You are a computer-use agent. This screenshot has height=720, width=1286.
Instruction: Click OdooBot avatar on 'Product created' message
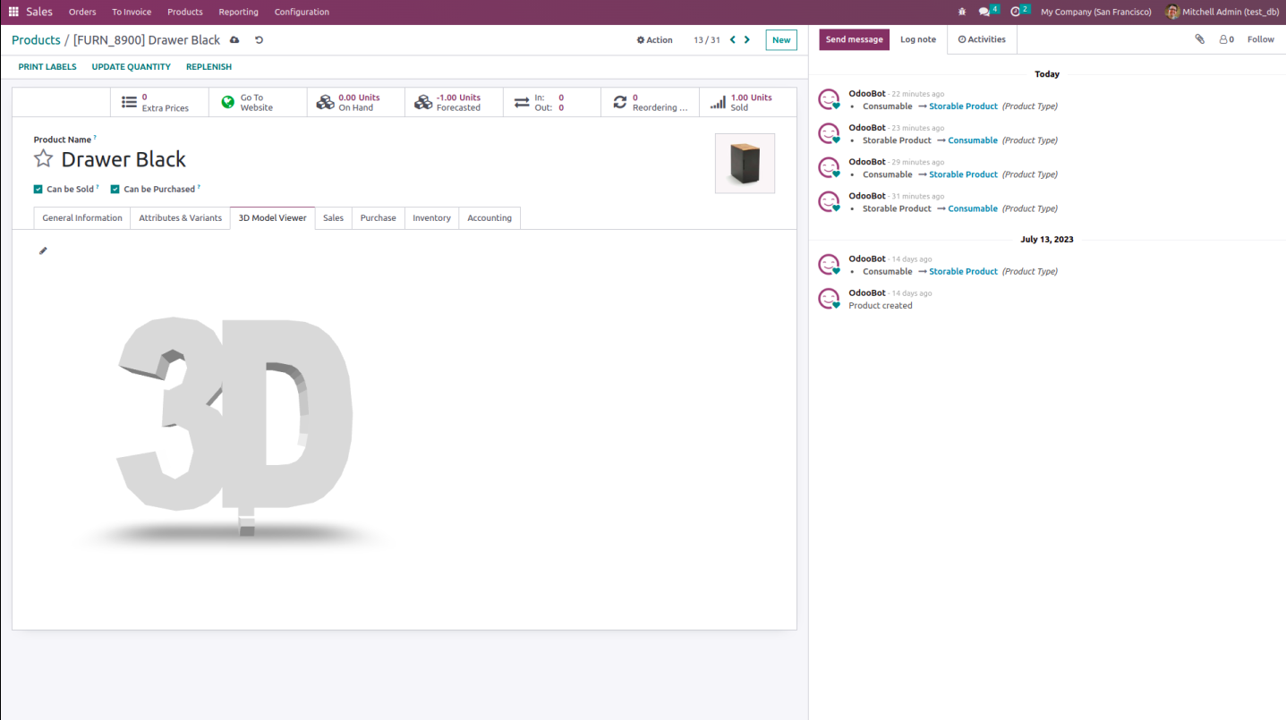[x=830, y=299]
